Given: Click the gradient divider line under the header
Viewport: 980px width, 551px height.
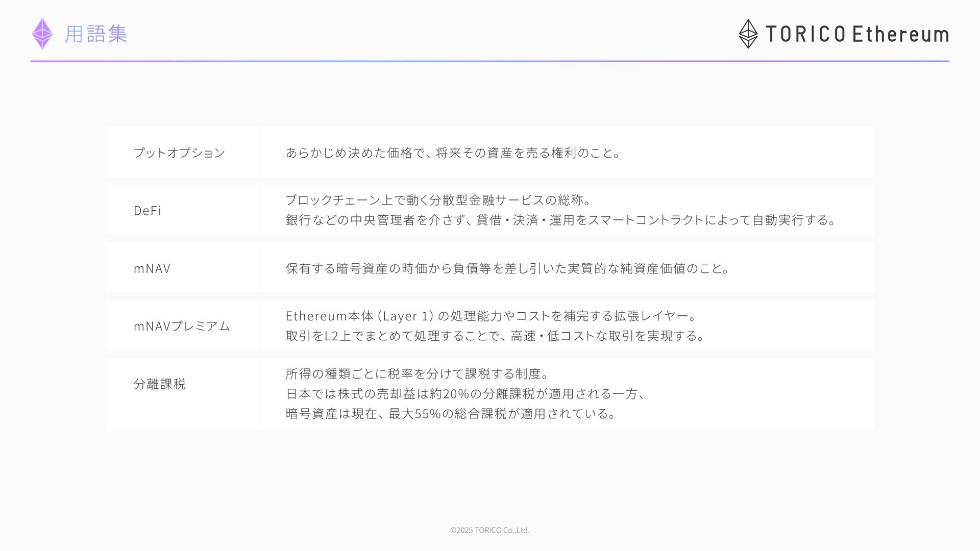Looking at the screenshot, I should coord(489,61).
